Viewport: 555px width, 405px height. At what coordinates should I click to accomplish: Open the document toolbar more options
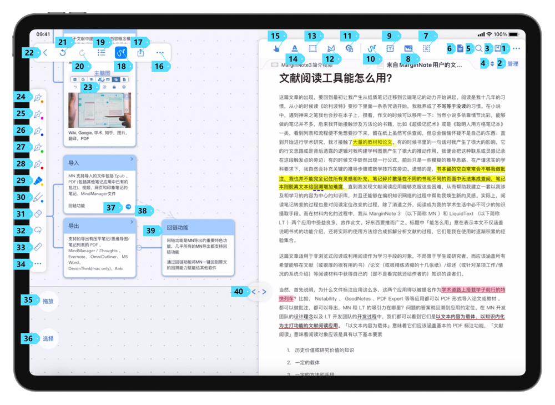pos(516,48)
